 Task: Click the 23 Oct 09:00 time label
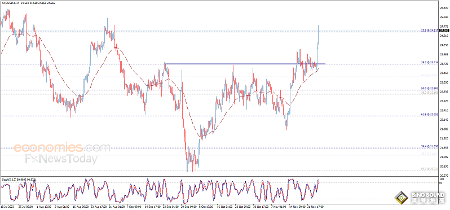[242, 206]
